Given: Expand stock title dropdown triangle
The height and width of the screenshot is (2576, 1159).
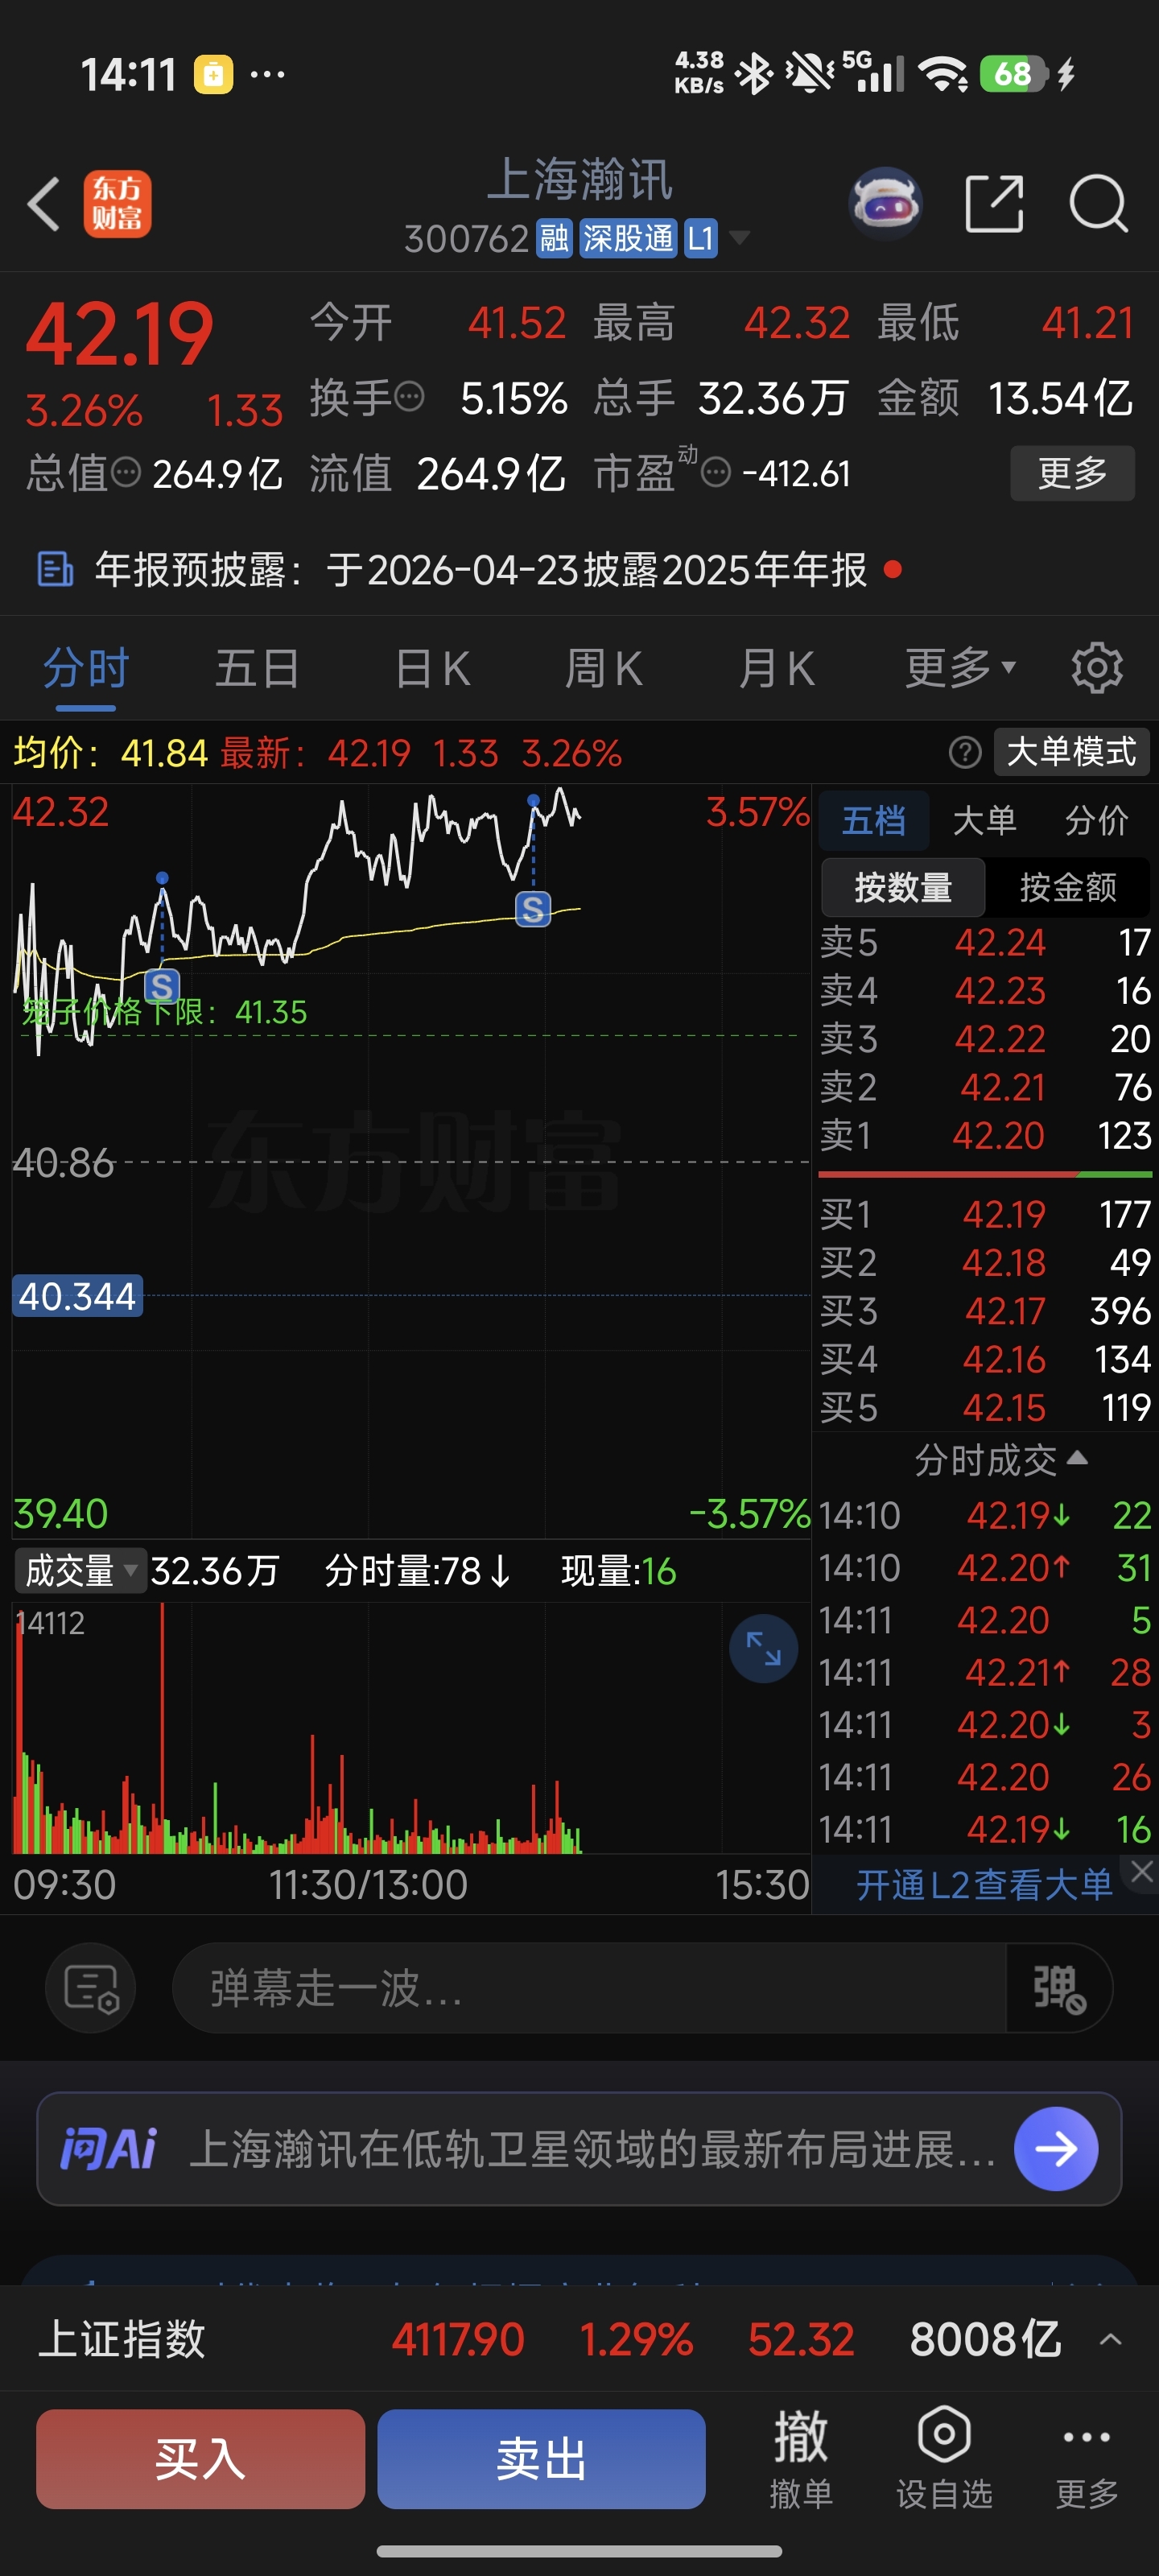Looking at the screenshot, I should pos(739,238).
